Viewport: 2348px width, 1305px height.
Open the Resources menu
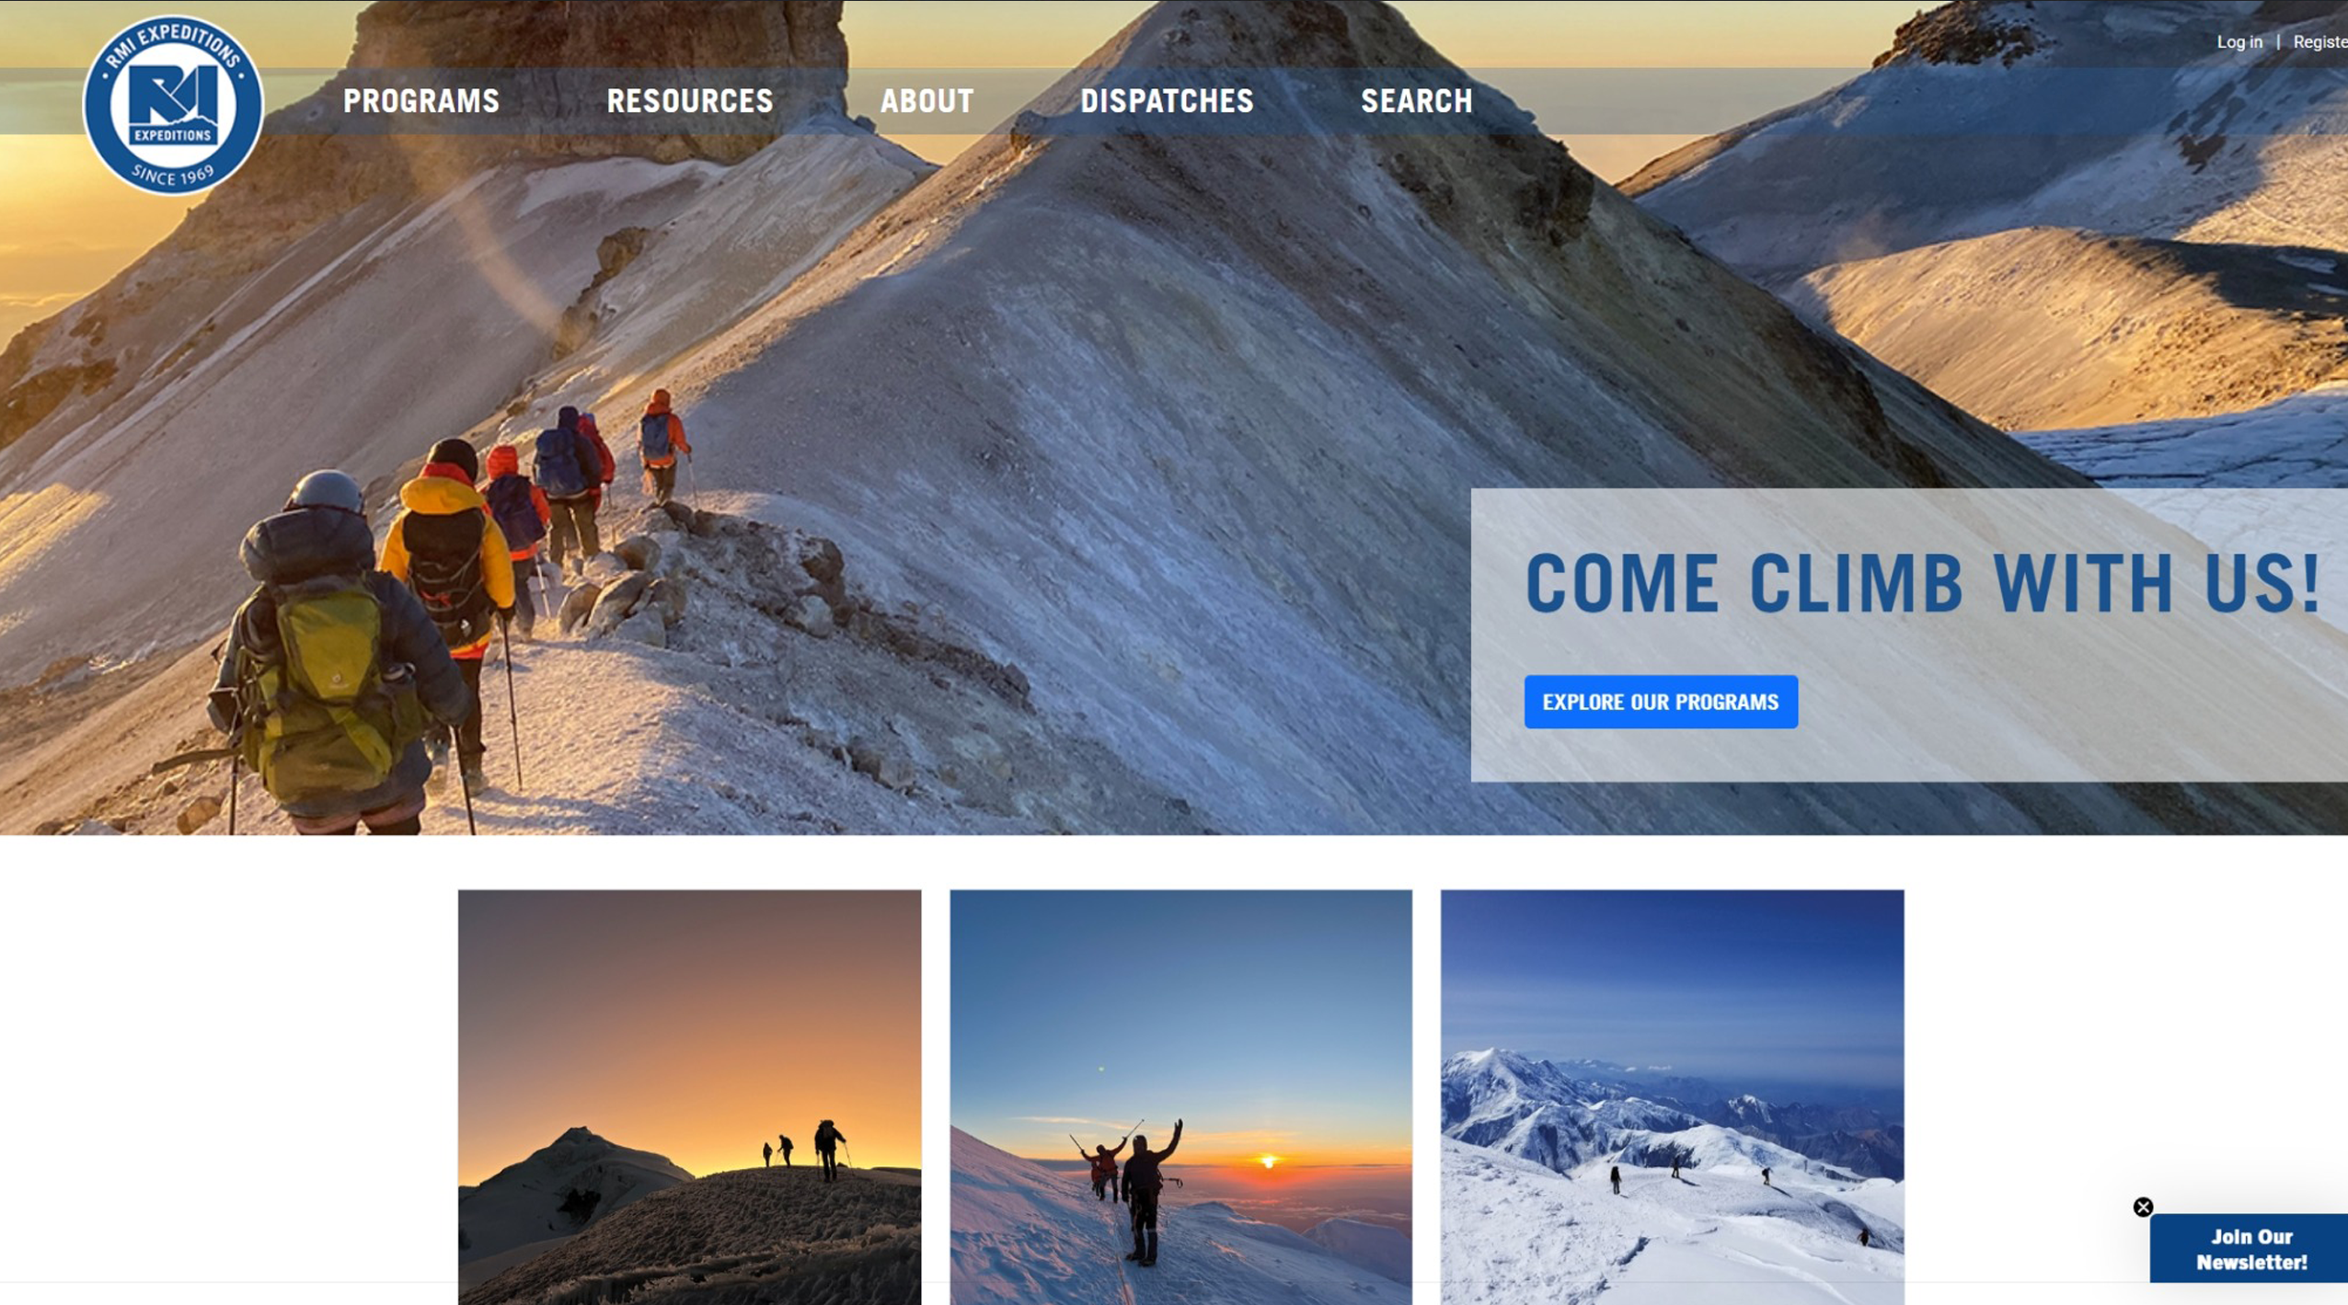(690, 101)
